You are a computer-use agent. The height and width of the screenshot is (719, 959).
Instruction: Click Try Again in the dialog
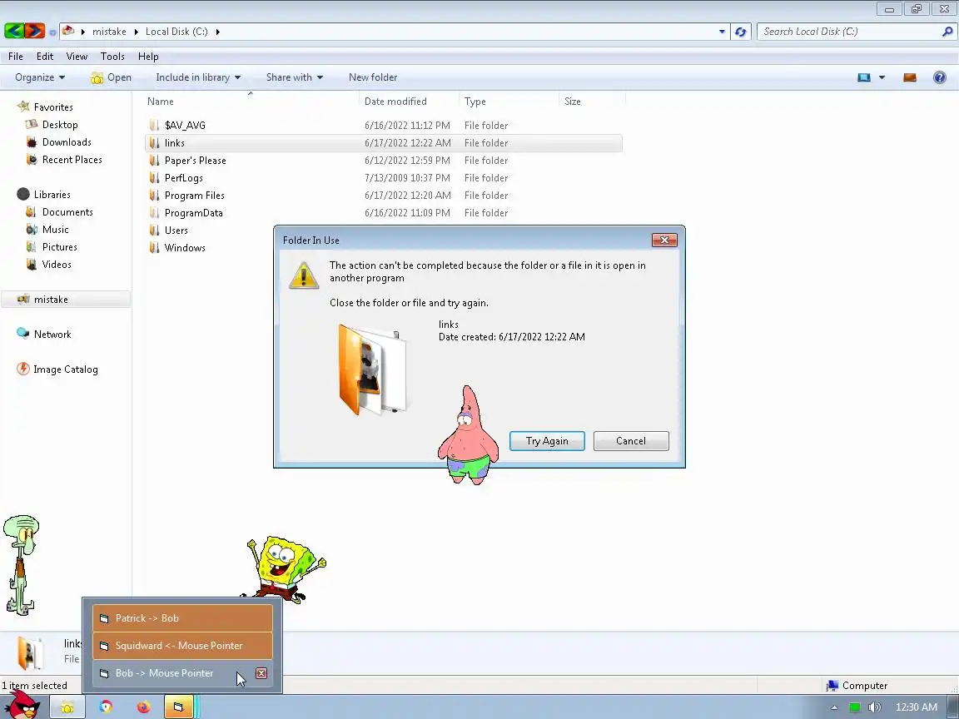tap(547, 441)
